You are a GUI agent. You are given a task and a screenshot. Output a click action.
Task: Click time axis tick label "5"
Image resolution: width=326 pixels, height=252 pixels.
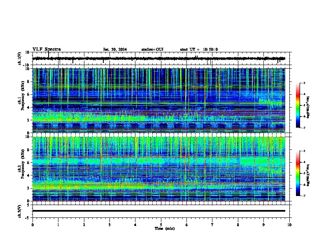tap(161, 225)
